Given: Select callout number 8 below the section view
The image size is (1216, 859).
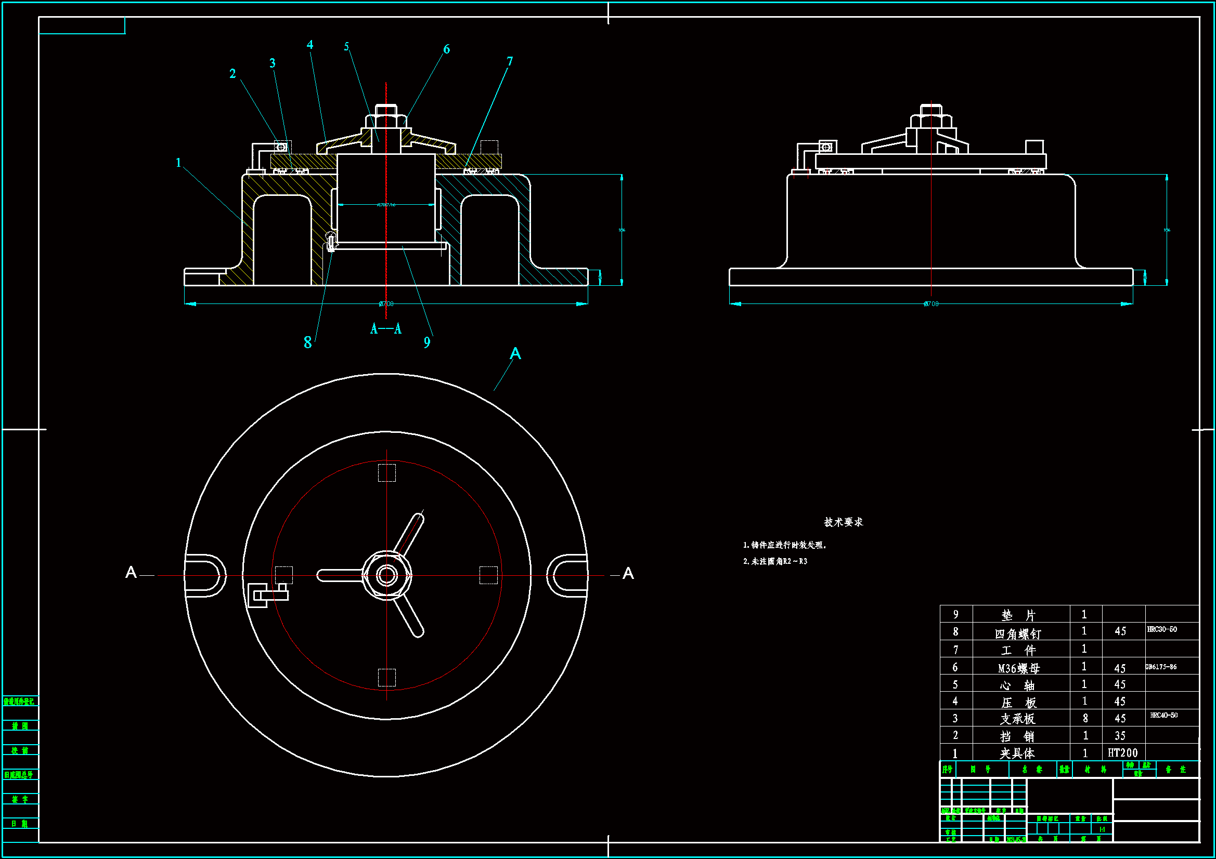Looking at the screenshot, I should (x=308, y=342).
